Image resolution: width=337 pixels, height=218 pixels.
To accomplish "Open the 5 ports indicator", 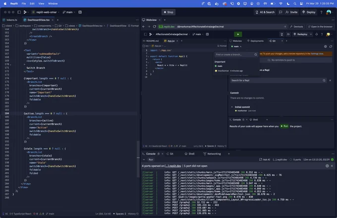I will point(295,160).
